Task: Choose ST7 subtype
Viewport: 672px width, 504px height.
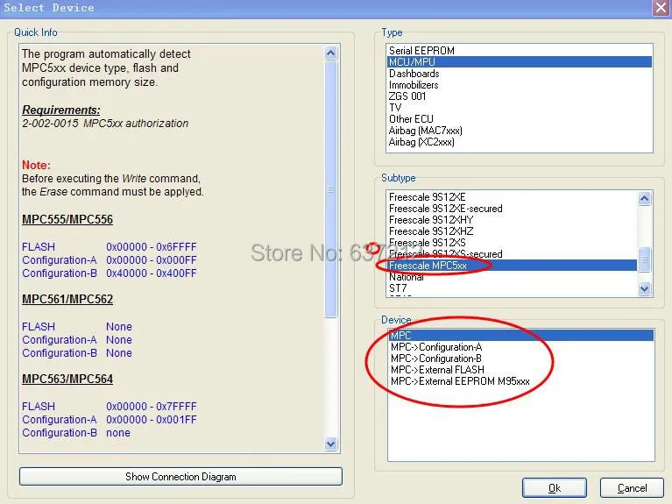Action: click(513, 287)
